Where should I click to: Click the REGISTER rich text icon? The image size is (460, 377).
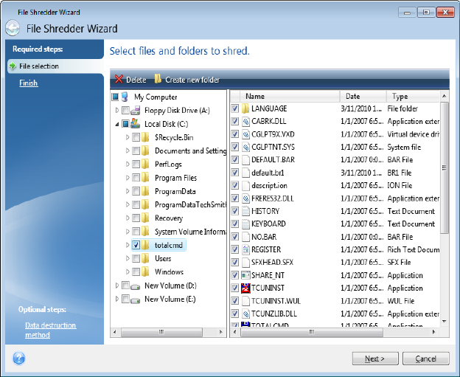(x=245, y=249)
